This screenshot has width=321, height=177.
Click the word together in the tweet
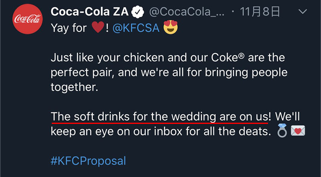(75, 87)
